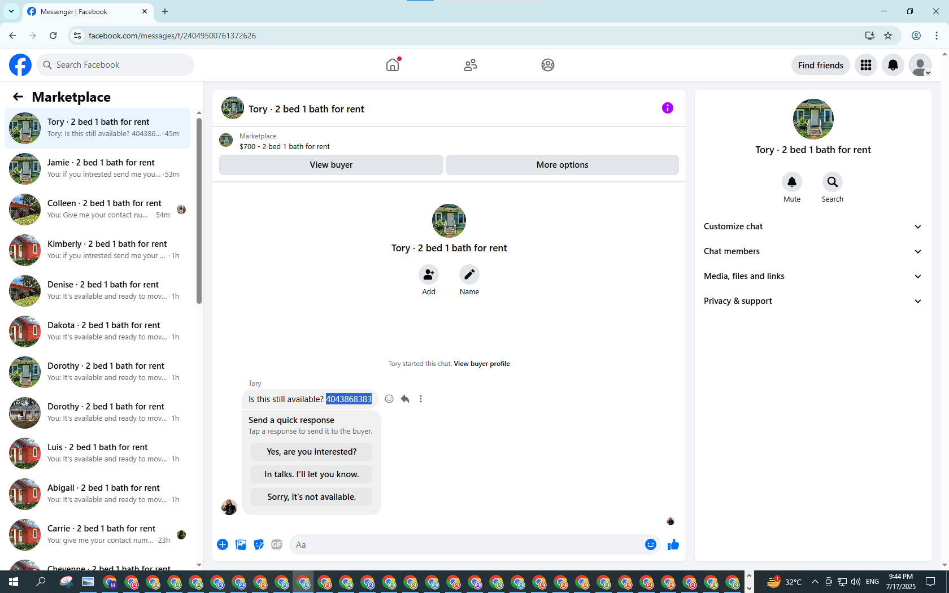Image resolution: width=949 pixels, height=593 pixels.
Task: Open the account profile avatar menu
Action: [920, 65]
